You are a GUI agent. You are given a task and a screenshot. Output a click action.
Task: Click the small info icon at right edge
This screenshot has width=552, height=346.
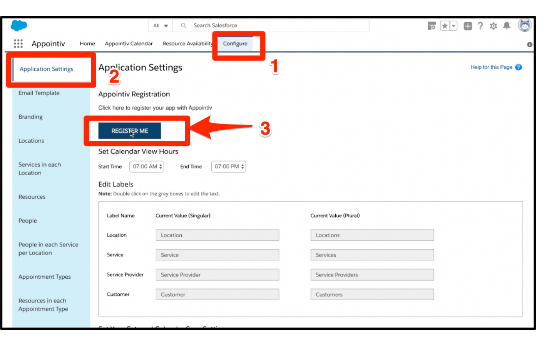[530, 45]
